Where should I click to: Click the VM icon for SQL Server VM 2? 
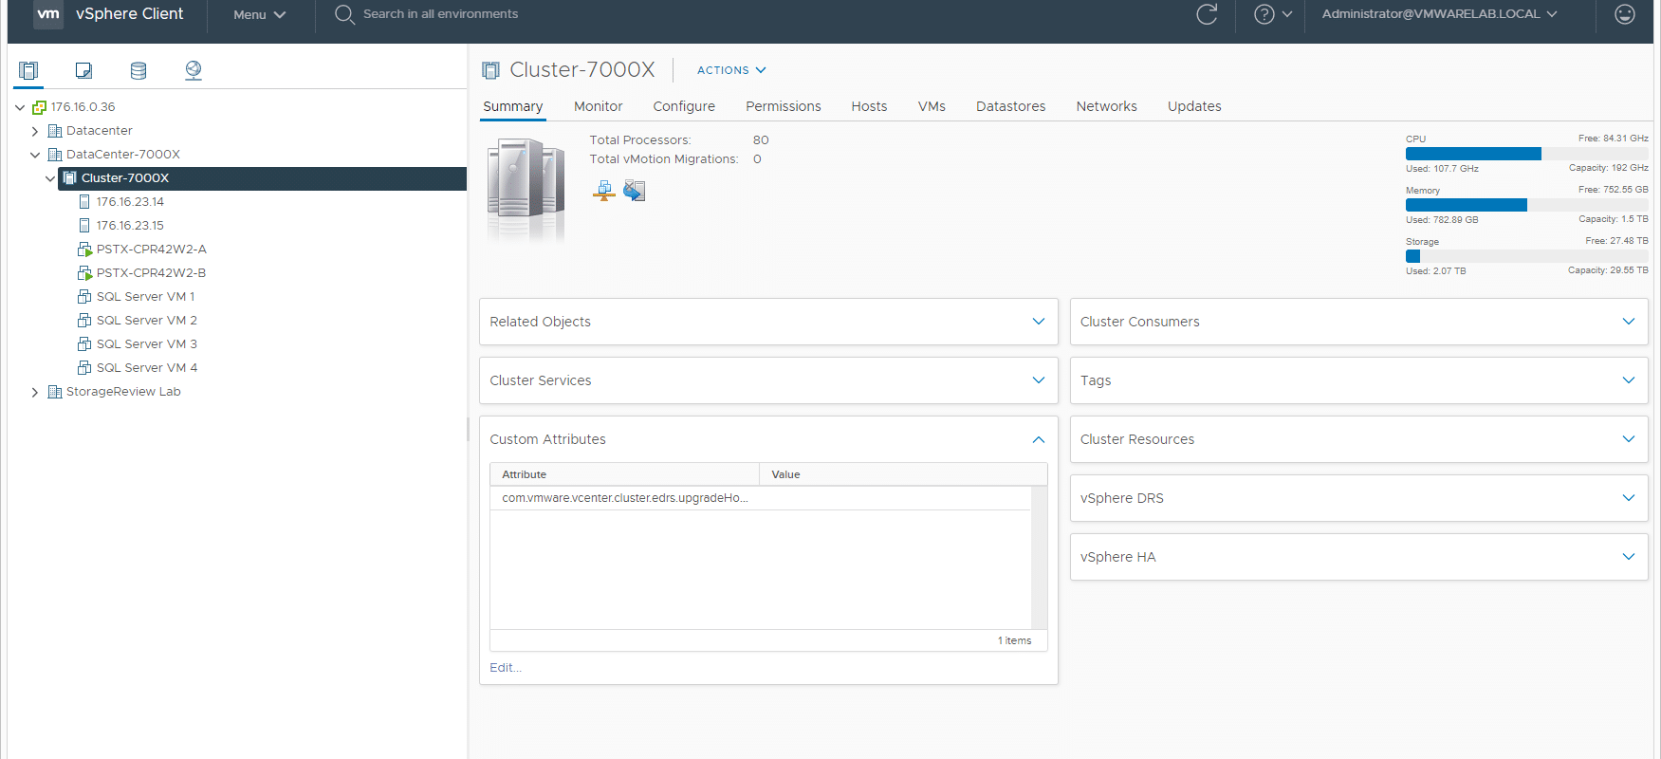[84, 321]
